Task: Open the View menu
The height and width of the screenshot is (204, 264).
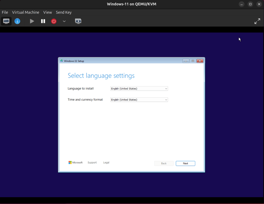Action: (47, 12)
